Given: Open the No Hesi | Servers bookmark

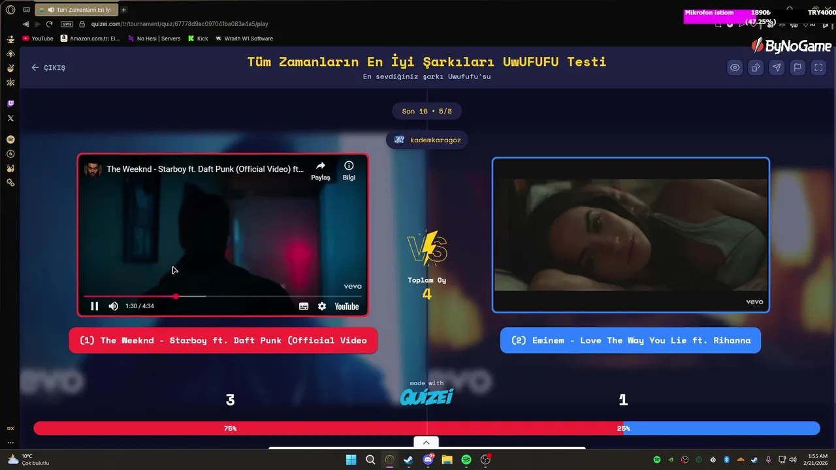Looking at the screenshot, I should (x=154, y=39).
